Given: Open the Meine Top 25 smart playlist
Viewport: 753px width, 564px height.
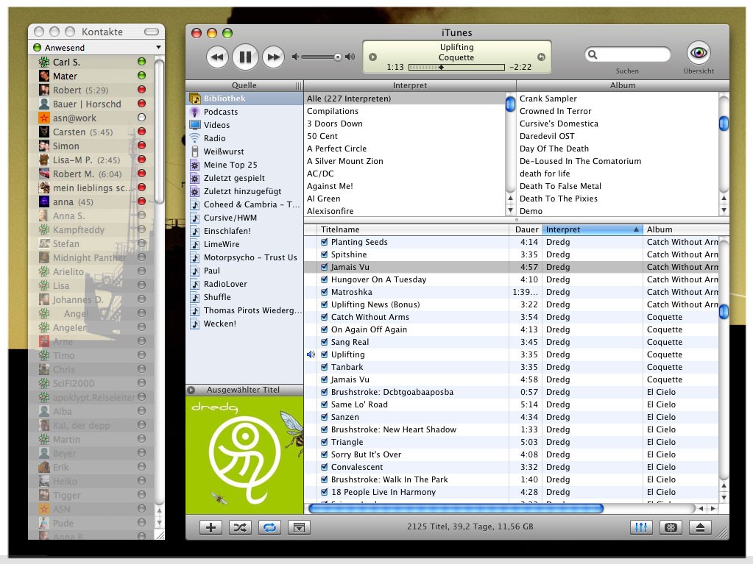Looking at the screenshot, I should pos(244,165).
